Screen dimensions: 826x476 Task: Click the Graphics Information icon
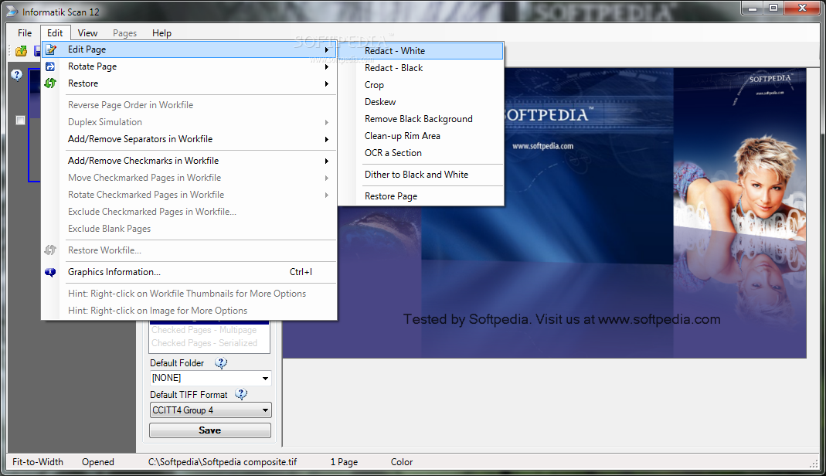pos(50,272)
